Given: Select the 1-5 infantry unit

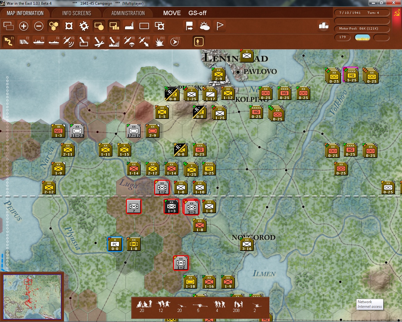Looking at the screenshot, I should coord(162,112).
